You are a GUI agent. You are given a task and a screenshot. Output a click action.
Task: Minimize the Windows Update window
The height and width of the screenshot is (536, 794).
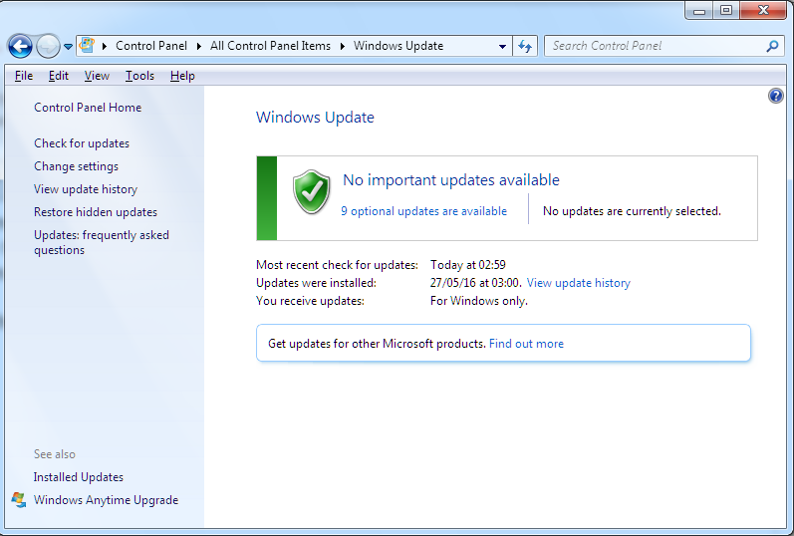click(699, 10)
